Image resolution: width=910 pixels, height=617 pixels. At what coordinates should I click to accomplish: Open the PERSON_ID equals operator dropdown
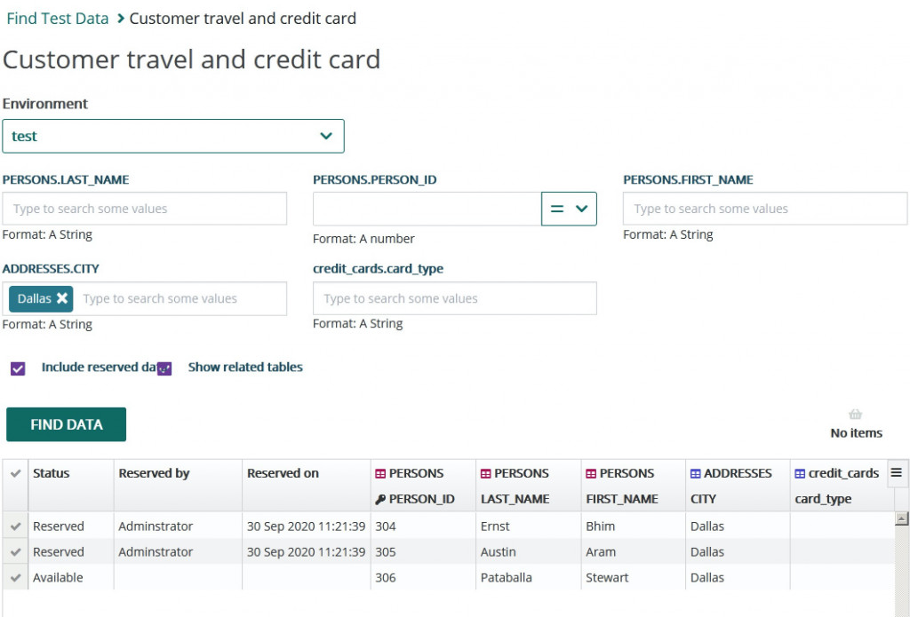click(569, 209)
